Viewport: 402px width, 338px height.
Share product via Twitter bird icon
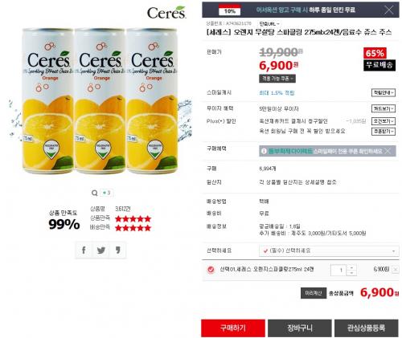pyautogui.click(x=100, y=250)
